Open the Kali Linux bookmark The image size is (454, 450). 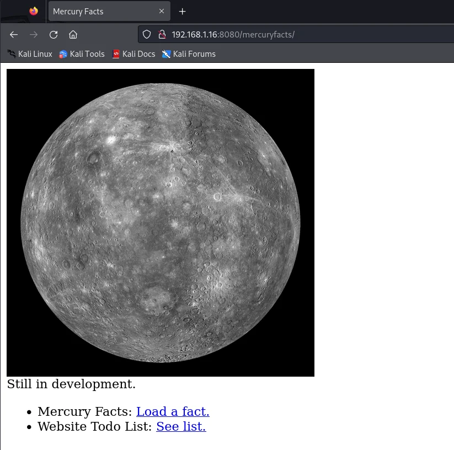point(30,54)
